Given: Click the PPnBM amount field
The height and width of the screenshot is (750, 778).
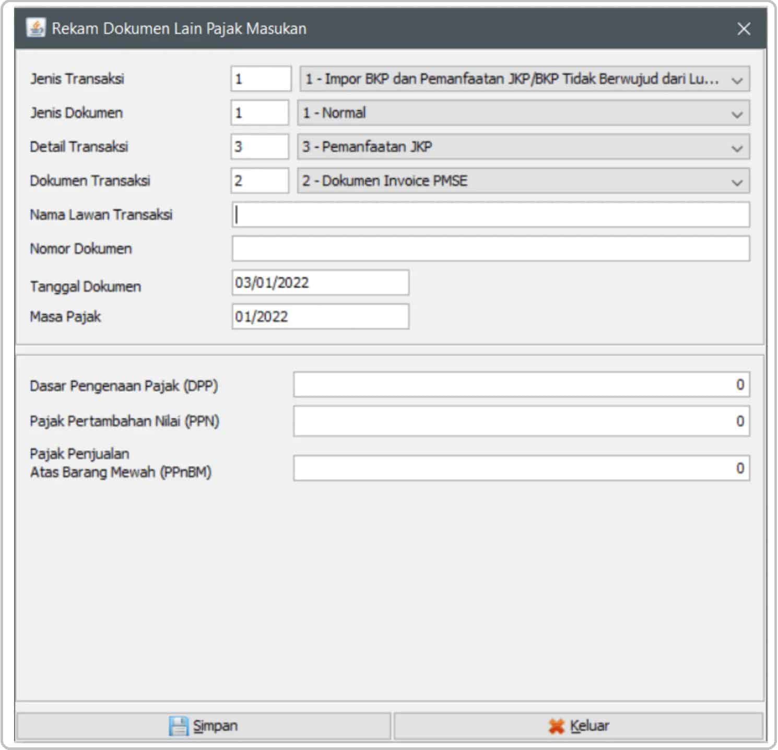Looking at the screenshot, I should [522, 468].
